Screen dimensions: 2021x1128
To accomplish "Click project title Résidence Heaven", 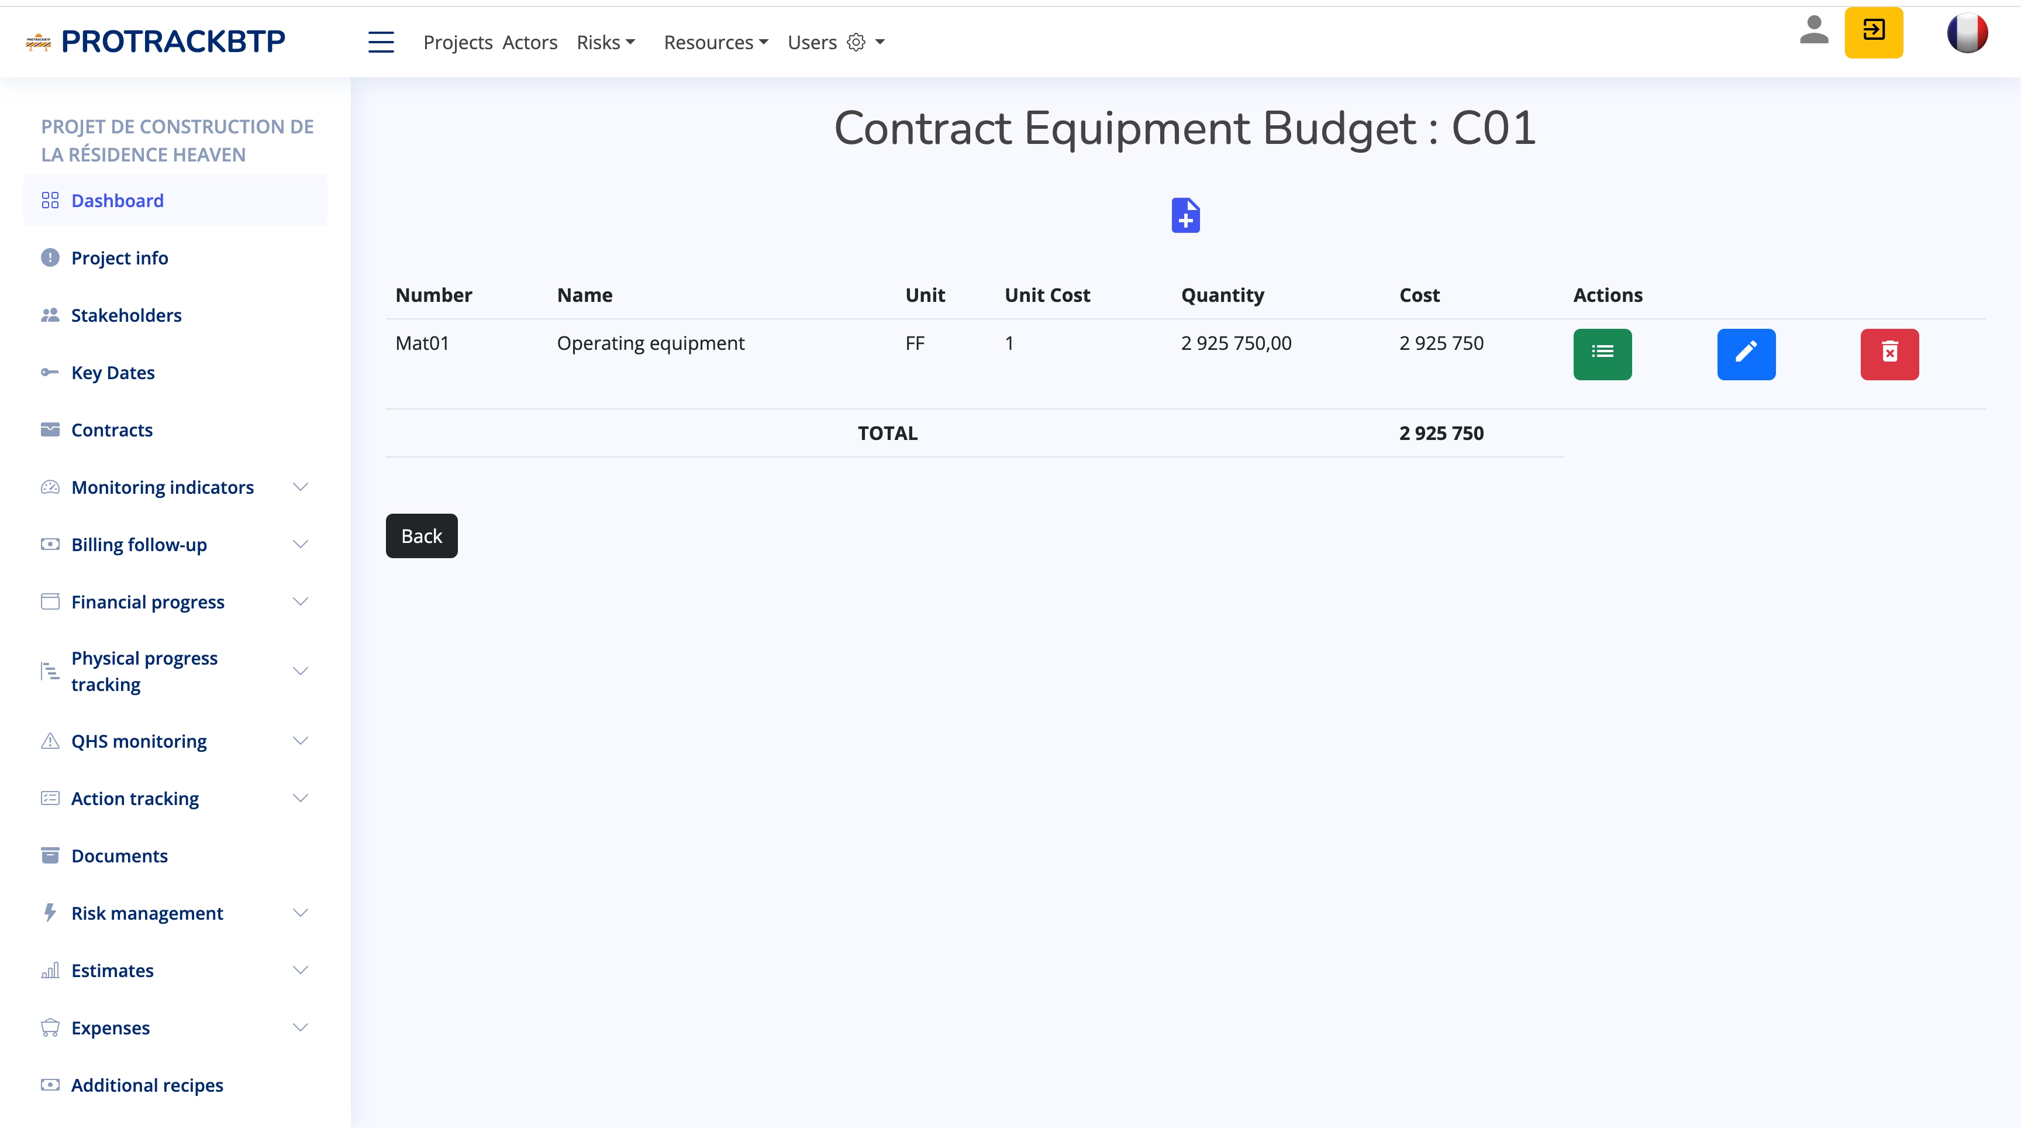I will 177,140.
